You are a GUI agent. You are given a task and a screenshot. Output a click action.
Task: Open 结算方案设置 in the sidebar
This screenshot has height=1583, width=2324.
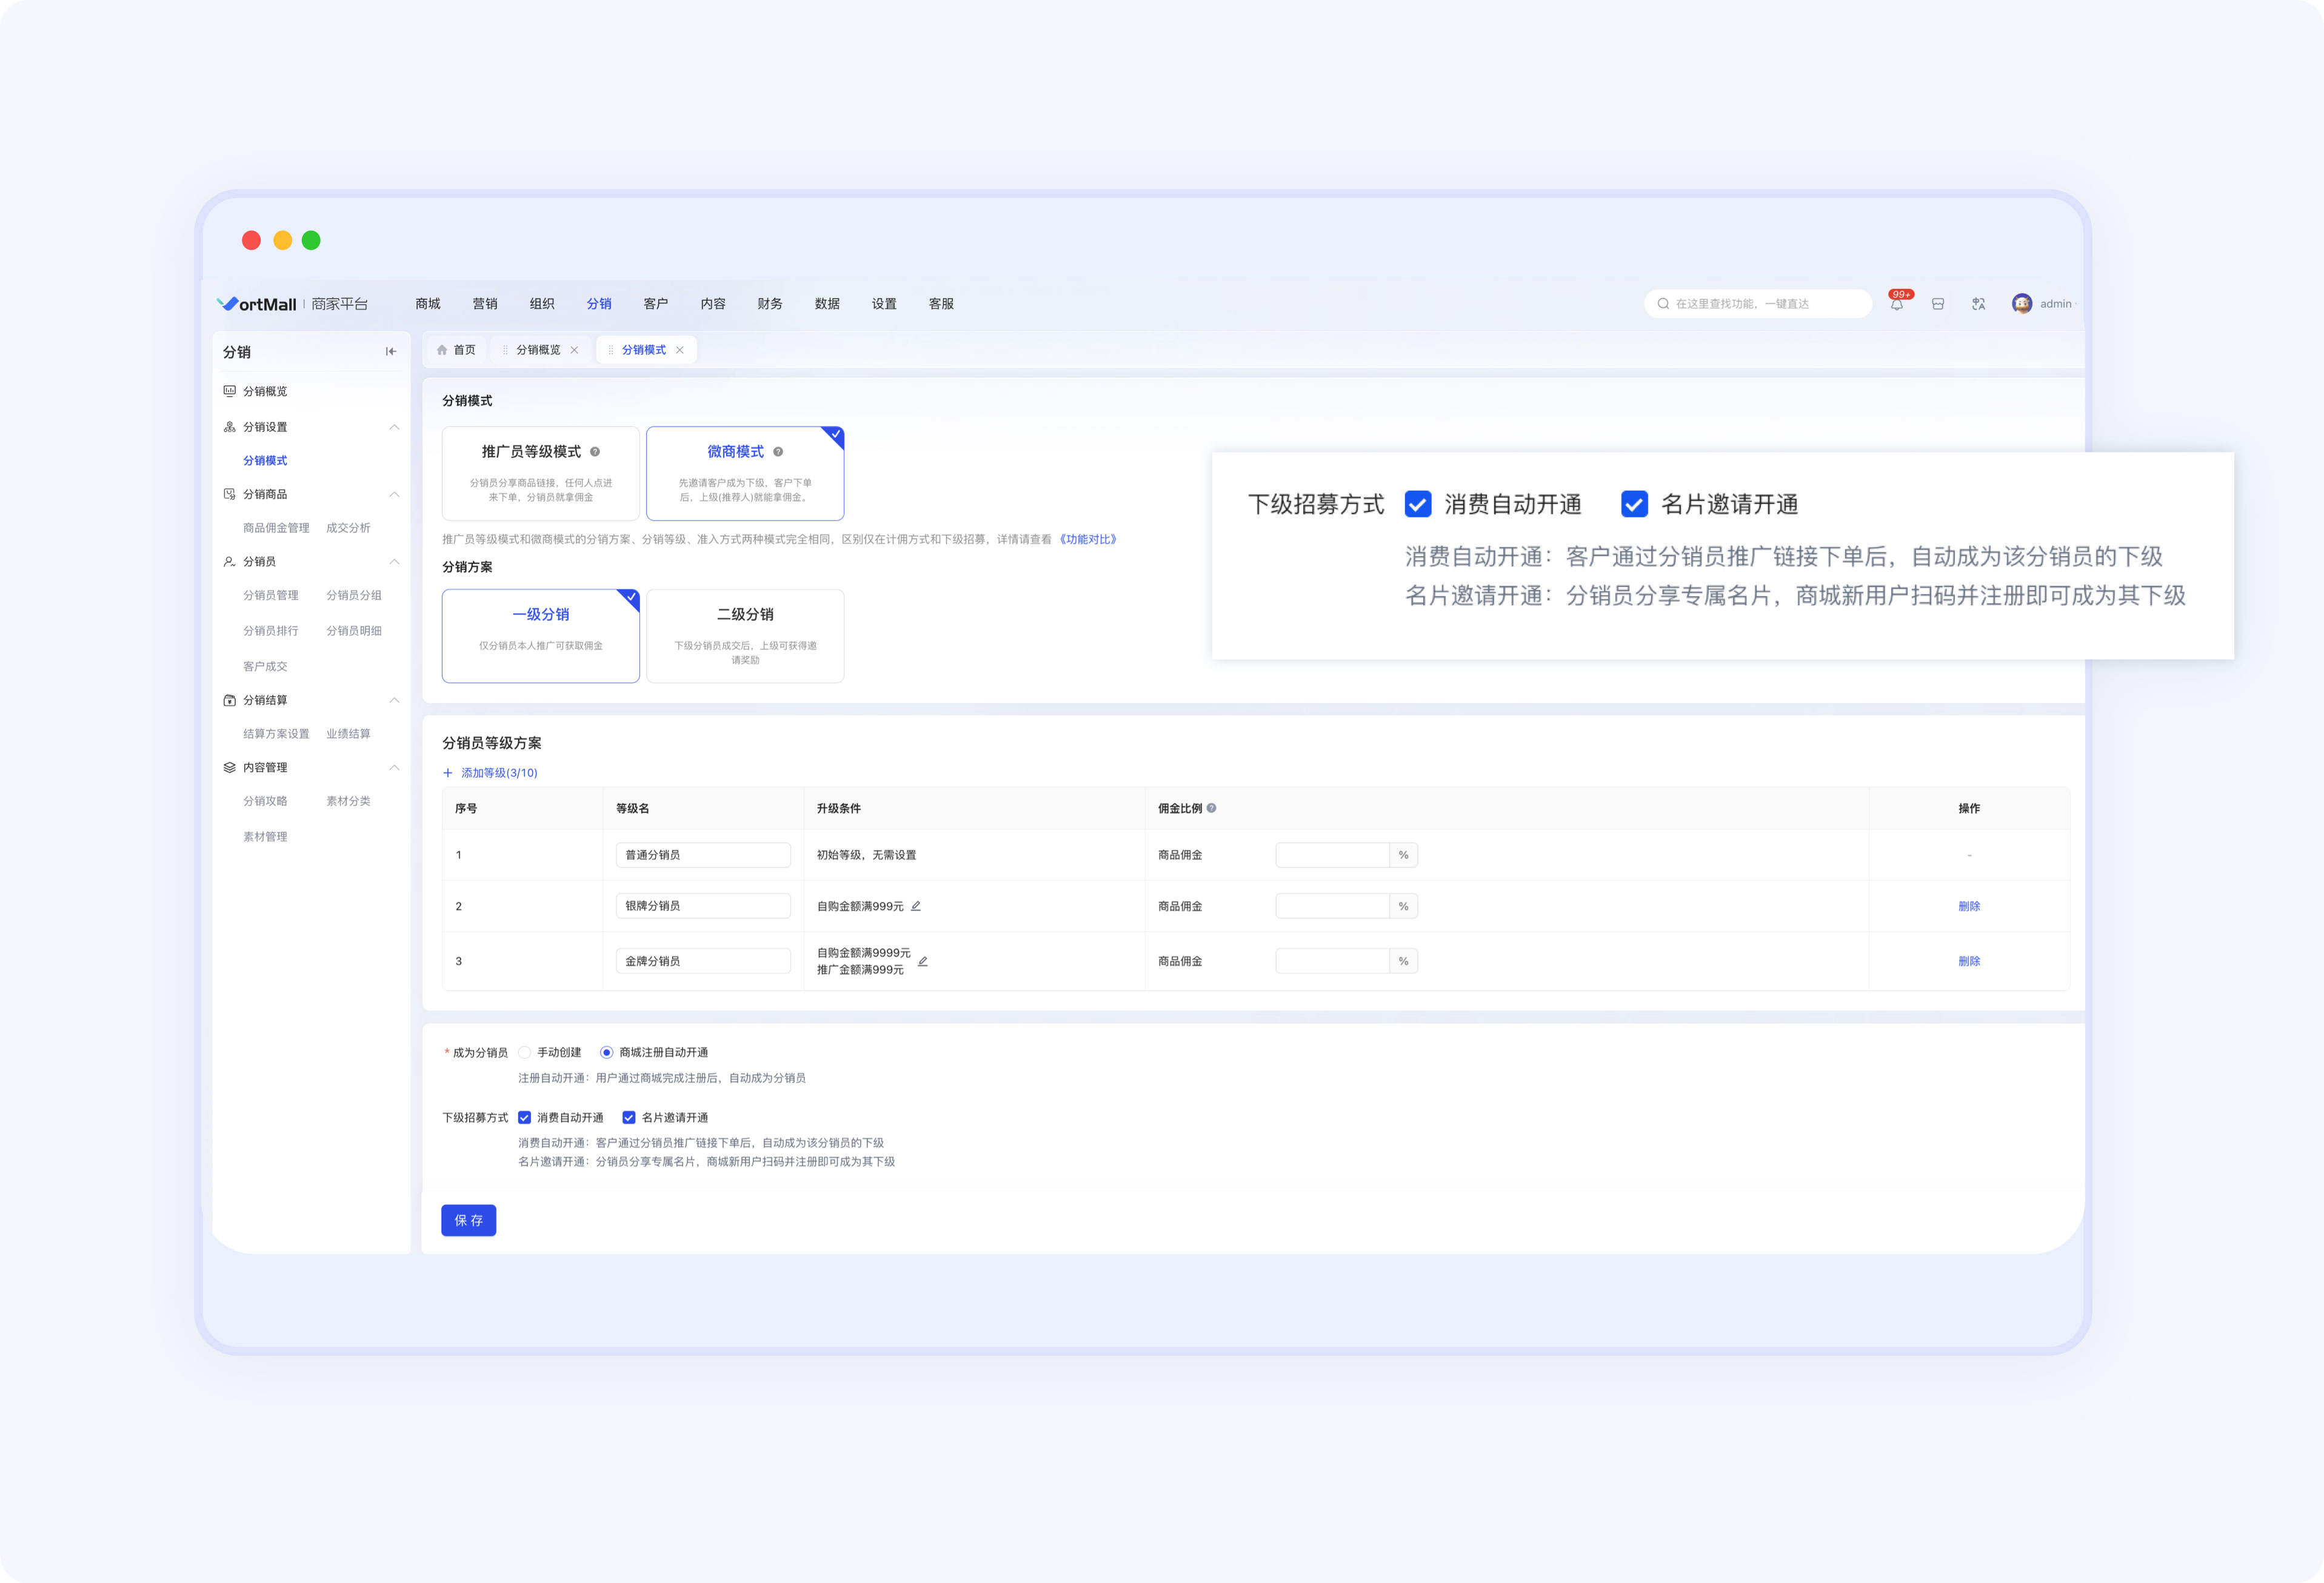pyautogui.click(x=276, y=734)
